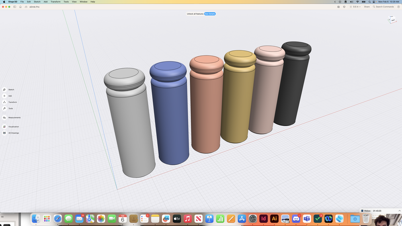The image size is (402, 226).
Task: Toggle the snapping magnet icon
Action: 345,7
